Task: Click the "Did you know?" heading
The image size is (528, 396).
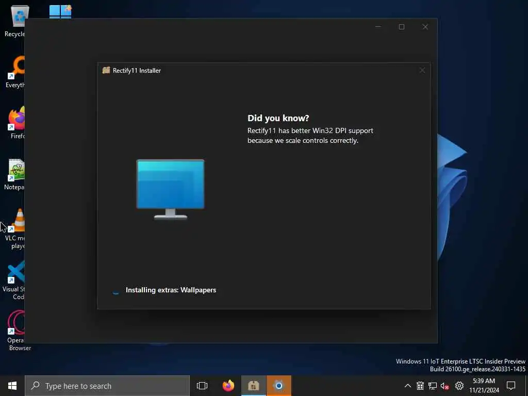Action: (x=278, y=118)
